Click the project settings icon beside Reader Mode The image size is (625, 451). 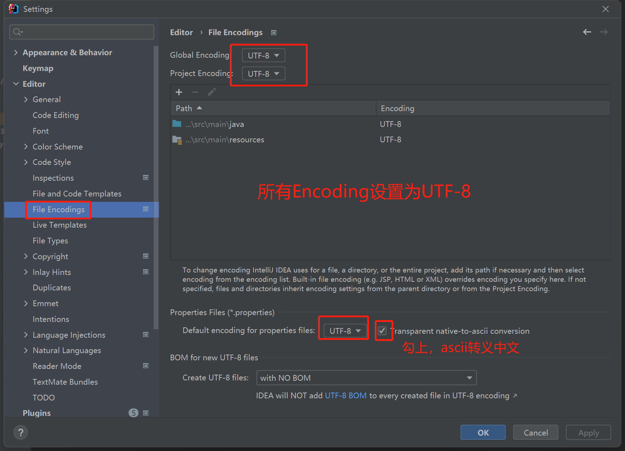tap(146, 366)
